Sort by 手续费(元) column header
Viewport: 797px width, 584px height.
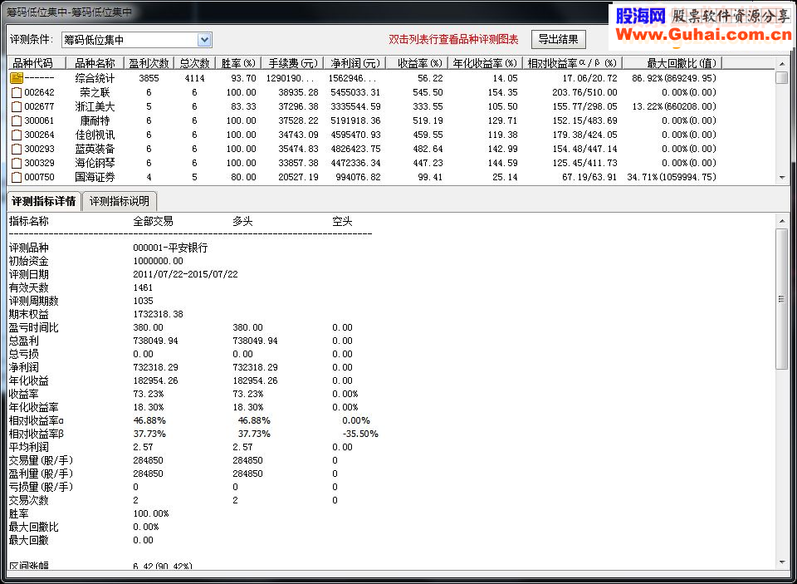(x=293, y=63)
